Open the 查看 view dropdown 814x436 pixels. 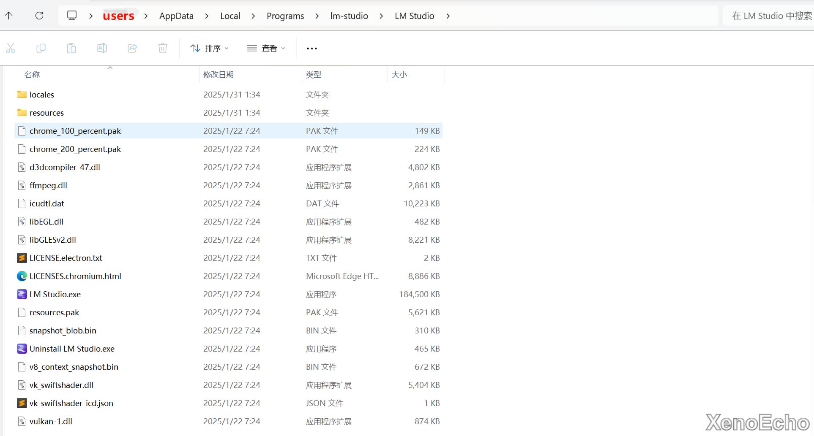[x=266, y=48]
